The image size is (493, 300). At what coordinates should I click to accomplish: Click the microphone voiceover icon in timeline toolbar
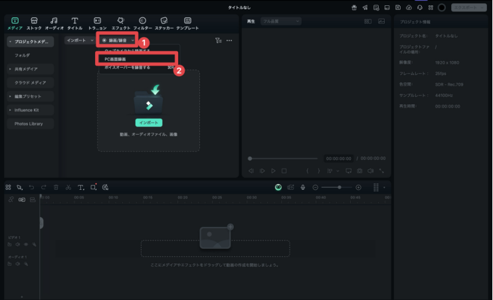pyautogui.click(x=302, y=188)
